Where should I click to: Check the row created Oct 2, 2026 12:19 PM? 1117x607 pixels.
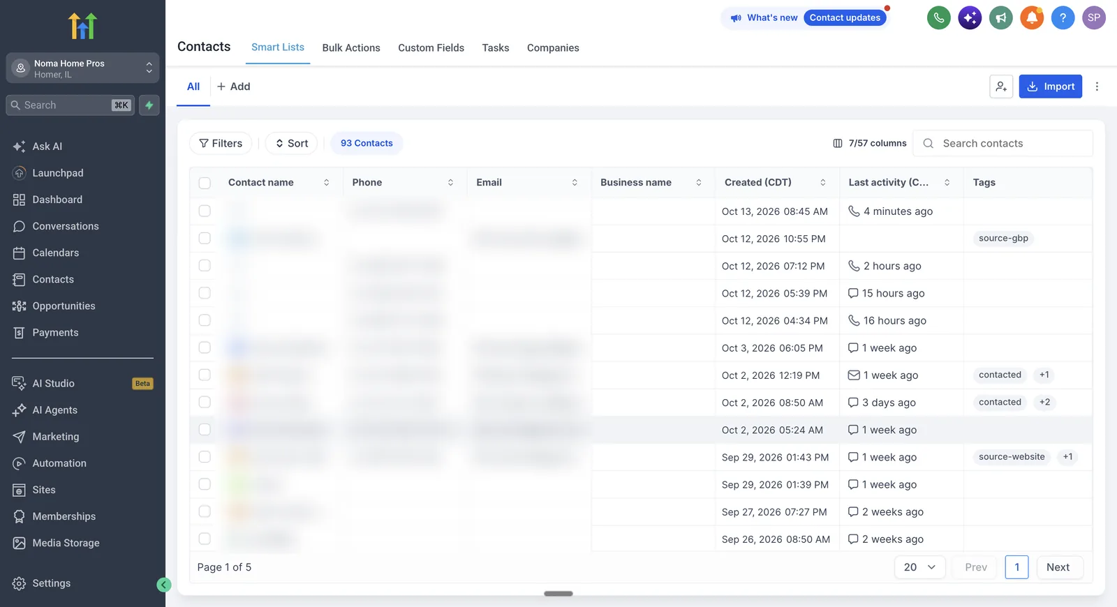click(x=205, y=375)
